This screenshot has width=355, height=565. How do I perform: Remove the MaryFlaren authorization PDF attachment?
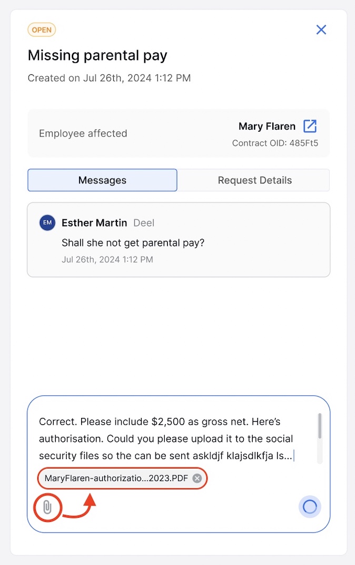pyautogui.click(x=197, y=478)
